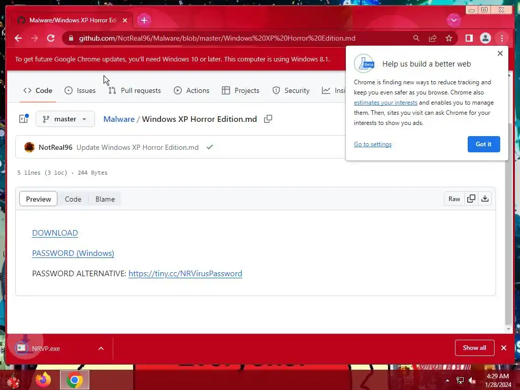Download the raw file

tap(485, 199)
